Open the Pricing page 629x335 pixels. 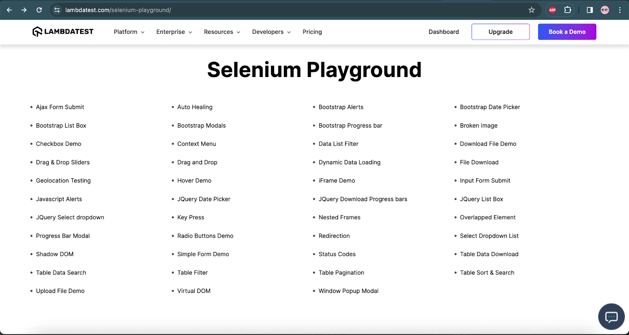coord(312,32)
